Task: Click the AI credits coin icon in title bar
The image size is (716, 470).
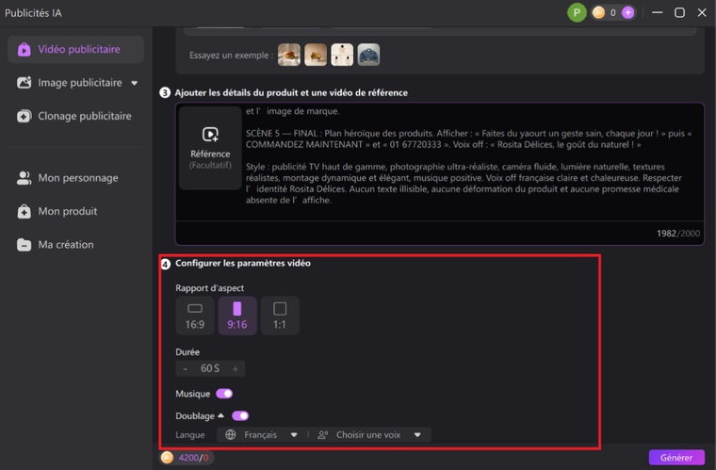Action: (x=598, y=13)
